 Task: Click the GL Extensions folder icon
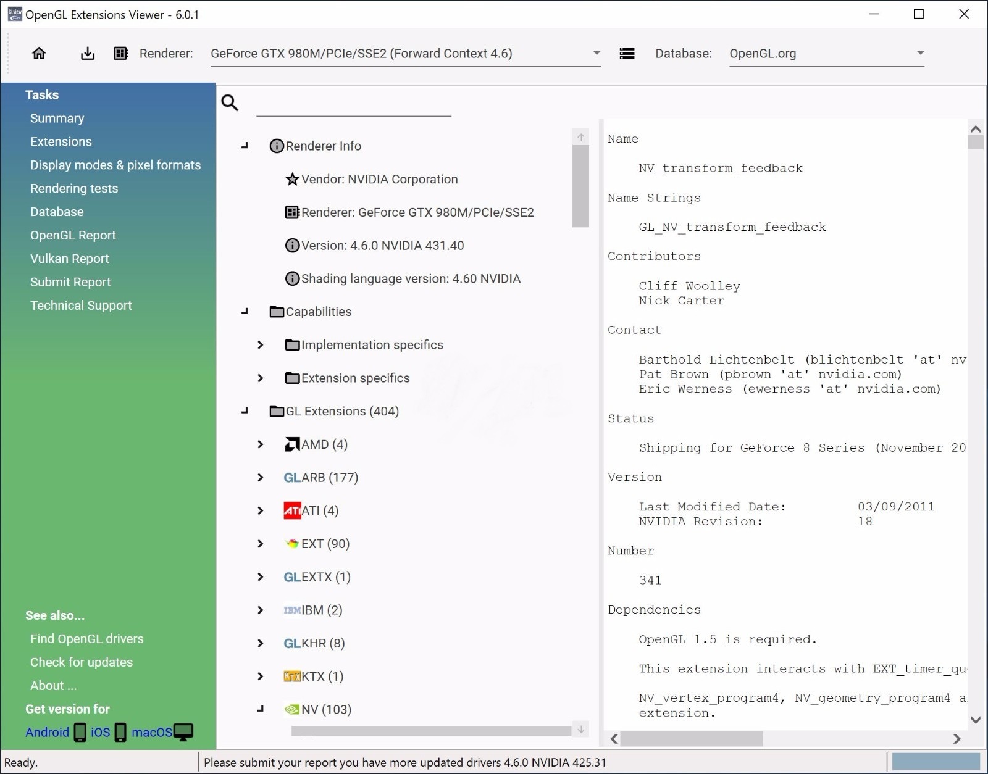point(277,411)
